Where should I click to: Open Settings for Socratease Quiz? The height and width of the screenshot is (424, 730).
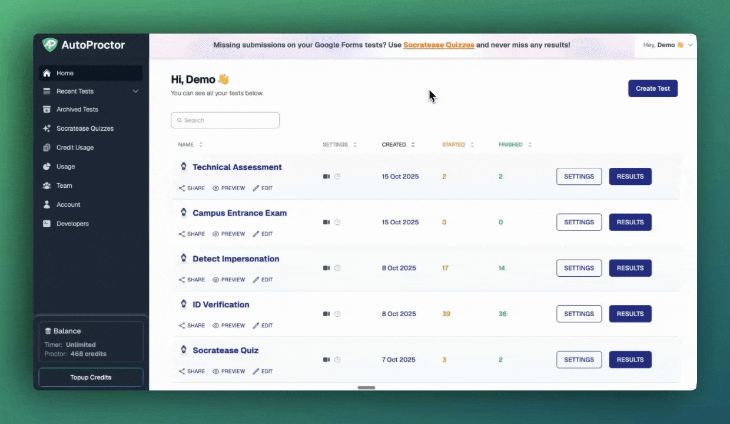pyautogui.click(x=579, y=360)
